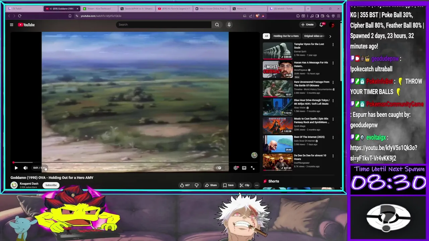Open options for Battle Of Okinawa video
This screenshot has width=429, height=241.
tap(333, 82)
